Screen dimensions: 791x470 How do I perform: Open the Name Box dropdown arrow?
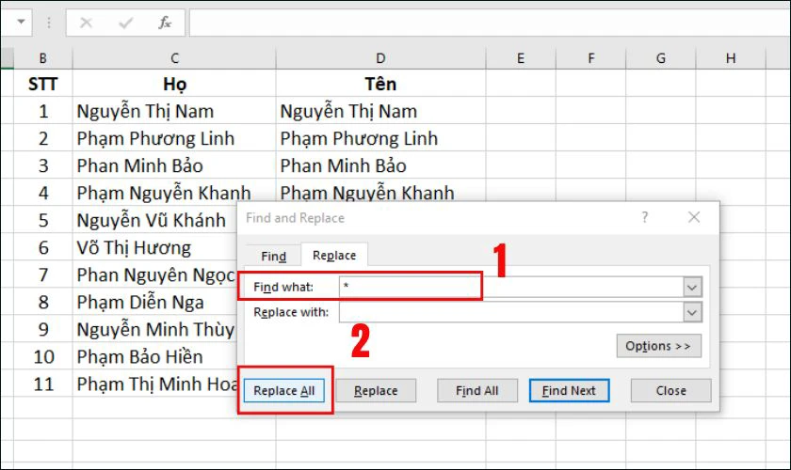pyautogui.click(x=21, y=23)
